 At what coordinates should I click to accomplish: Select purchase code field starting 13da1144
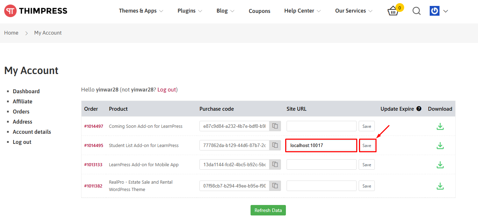click(234, 164)
